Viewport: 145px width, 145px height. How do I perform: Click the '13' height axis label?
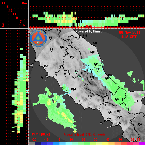pos(11,10)
